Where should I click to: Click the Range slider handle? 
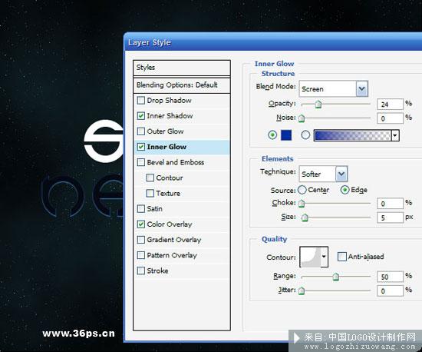(x=335, y=277)
